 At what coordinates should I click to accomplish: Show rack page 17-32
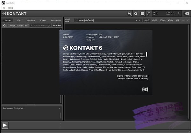pos(155,20)
